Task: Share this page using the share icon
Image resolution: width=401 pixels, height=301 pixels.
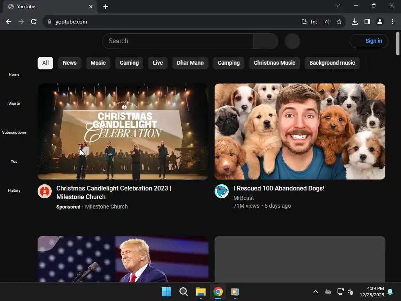Action: (x=327, y=22)
